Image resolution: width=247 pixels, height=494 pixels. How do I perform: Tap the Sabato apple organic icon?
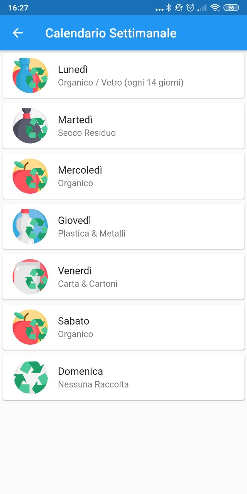(30, 327)
